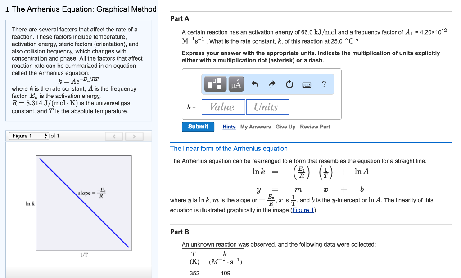Open the Hints link
Image resolution: width=461 pixels, height=278 pixels.
tap(229, 127)
